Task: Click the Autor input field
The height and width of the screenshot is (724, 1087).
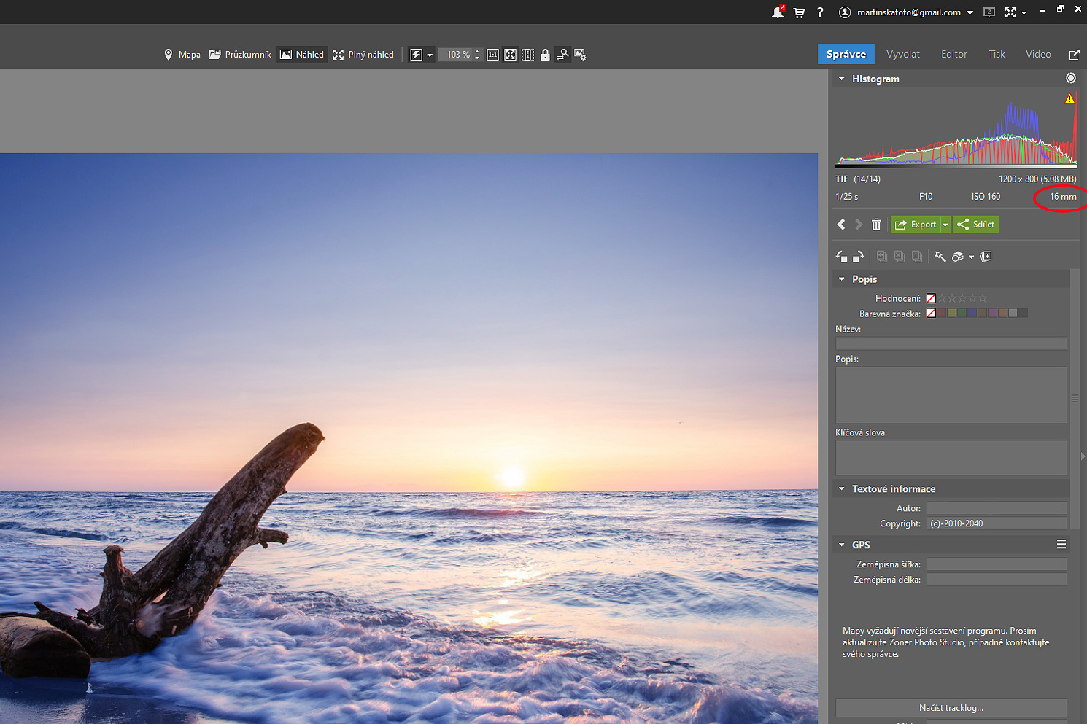Action: point(997,508)
